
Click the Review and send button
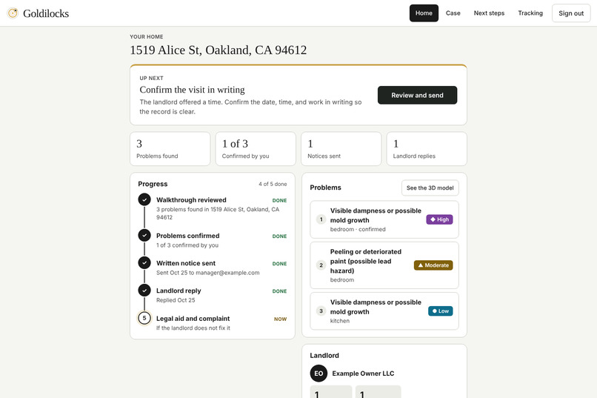click(417, 95)
